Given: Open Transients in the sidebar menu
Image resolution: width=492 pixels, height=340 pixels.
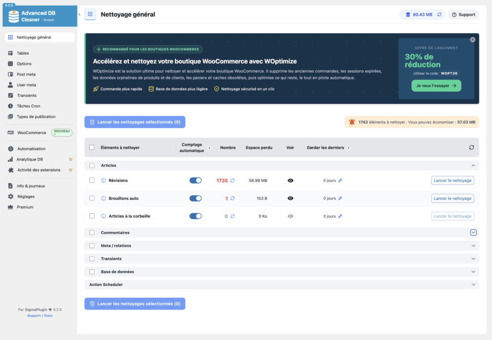Looking at the screenshot, I should click(40, 96).
